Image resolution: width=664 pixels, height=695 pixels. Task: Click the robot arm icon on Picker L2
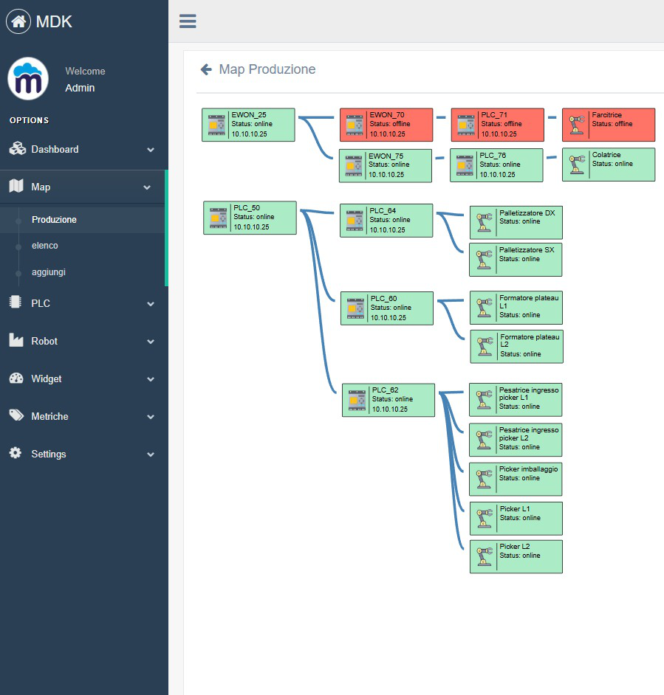click(484, 556)
